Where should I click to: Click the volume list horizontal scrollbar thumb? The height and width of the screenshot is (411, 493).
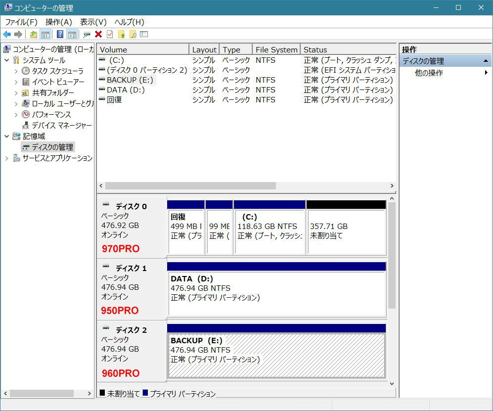[x=190, y=186]
